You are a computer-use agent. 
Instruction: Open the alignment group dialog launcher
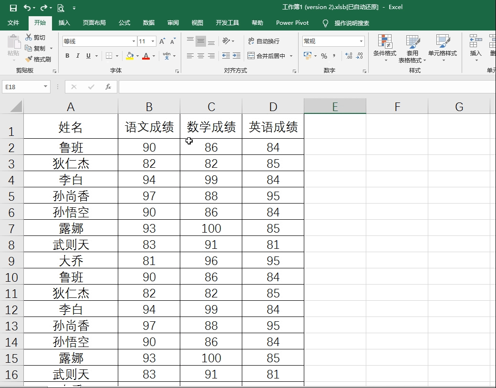click(x=295, y=71)
